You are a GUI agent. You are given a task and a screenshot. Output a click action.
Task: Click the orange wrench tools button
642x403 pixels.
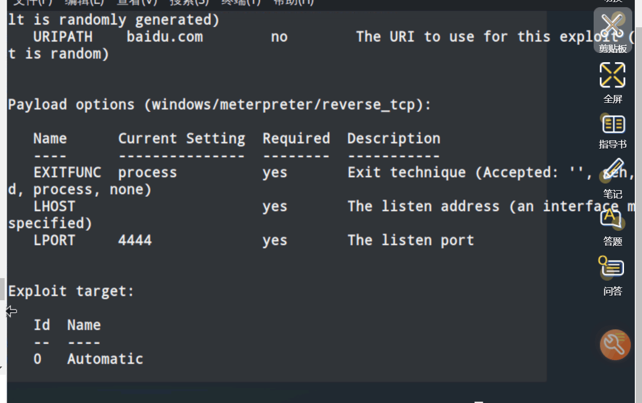coord(615,344)
